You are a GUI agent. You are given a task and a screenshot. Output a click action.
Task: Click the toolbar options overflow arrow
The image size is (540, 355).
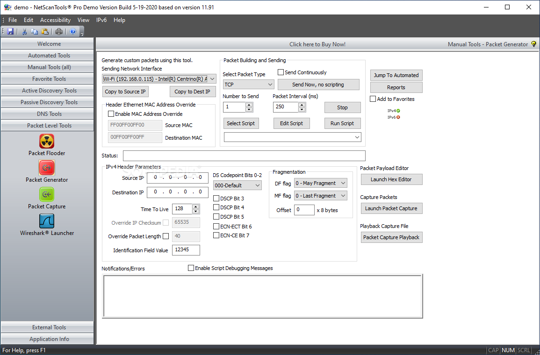coord(82,33)
